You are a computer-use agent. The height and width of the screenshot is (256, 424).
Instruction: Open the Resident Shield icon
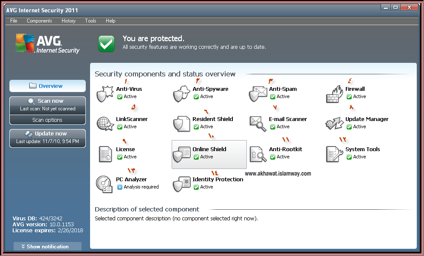[181, 124]
